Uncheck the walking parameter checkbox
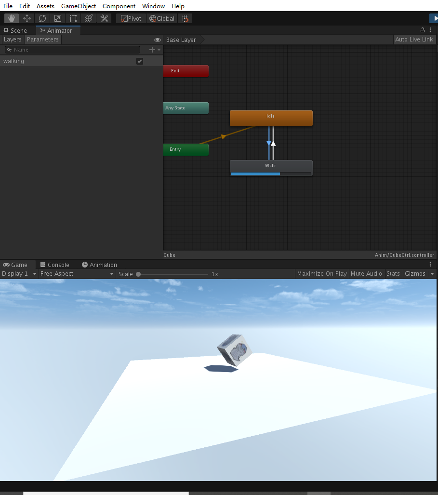The image size is (438, 495). pyautogui.click(x=140, y=61)
